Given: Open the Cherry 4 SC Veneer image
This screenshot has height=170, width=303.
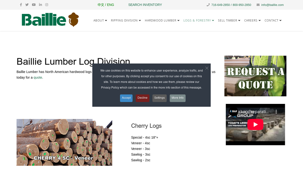Looking at the screenshot, I should pos(64,142).
